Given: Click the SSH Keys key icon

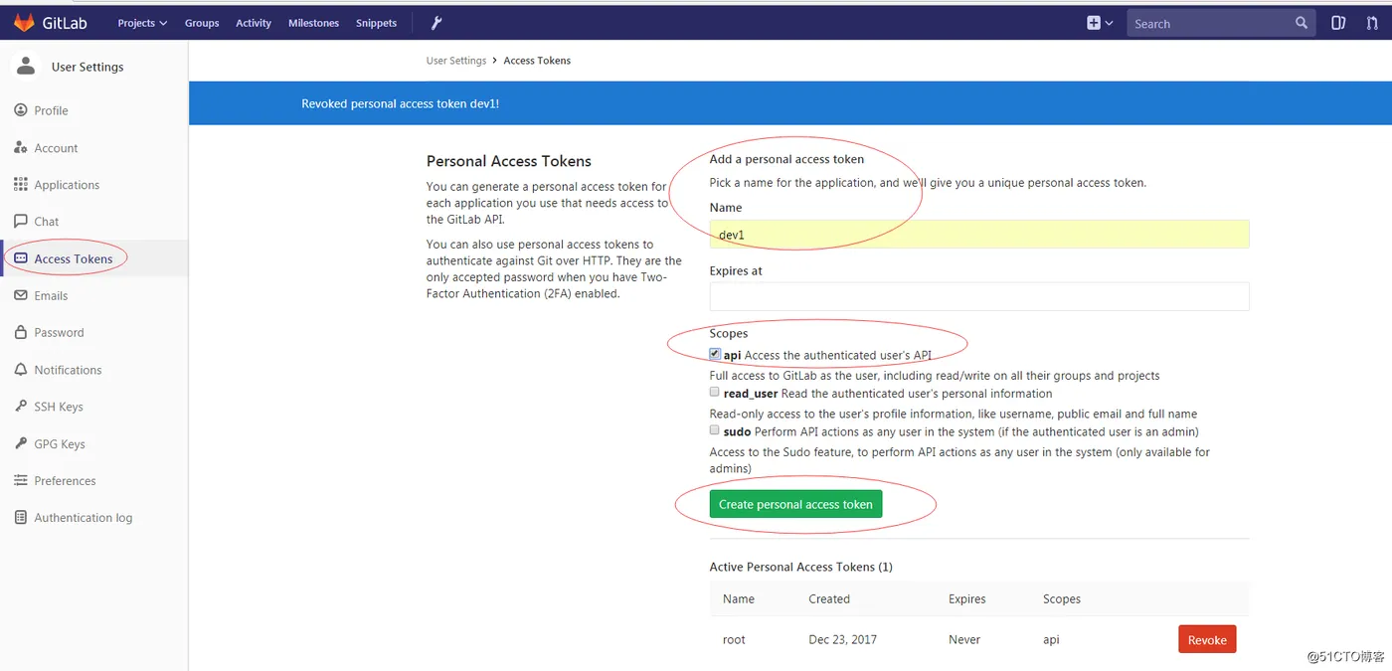Looking at the screenshot, I should 20,406.
